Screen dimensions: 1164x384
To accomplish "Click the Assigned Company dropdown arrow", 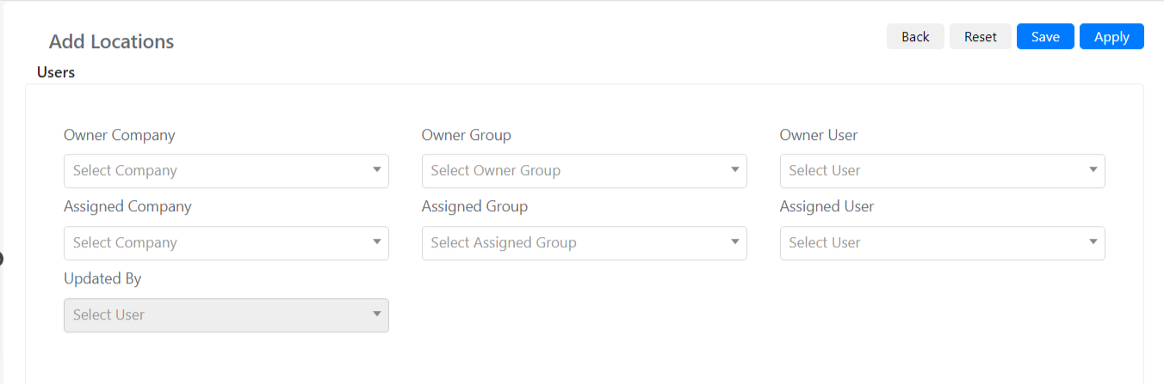I will (377, 242).
